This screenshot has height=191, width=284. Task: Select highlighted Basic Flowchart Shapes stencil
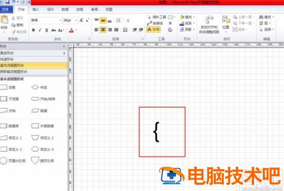click(34, 66)
